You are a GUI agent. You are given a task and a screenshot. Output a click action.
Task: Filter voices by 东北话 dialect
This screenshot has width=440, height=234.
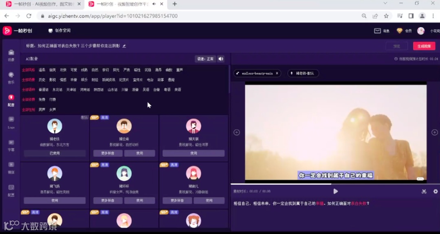click(57, 90)
